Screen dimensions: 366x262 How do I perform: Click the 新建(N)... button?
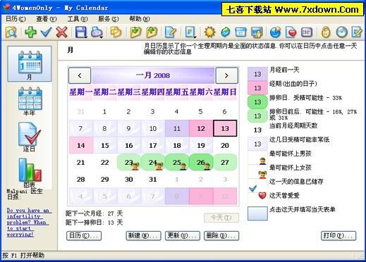pos(144,236)
